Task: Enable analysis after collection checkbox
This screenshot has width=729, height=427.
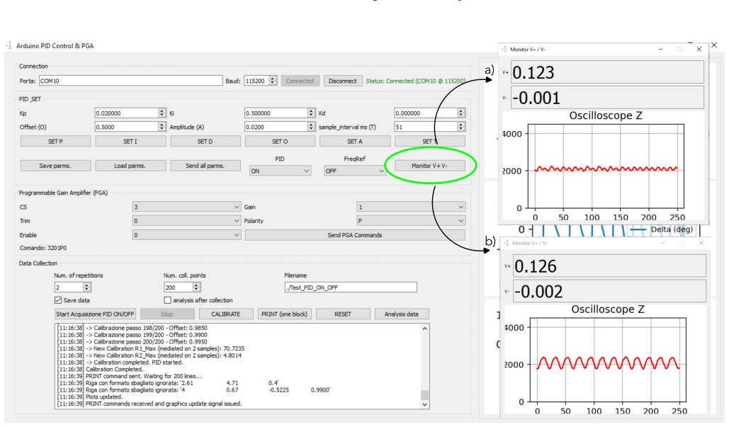Action: coord(167,300)
